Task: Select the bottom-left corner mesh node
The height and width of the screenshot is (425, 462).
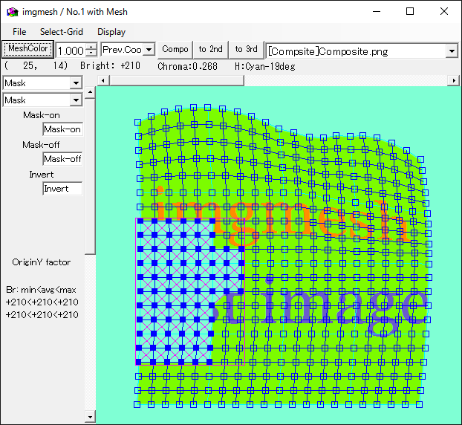Action: 137,404
